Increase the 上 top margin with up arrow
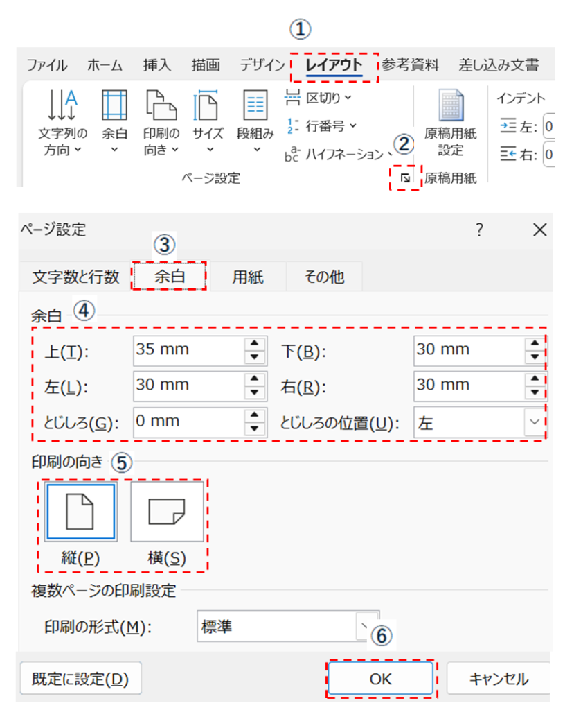This screenshot has width=565, height=710. click(255, 344)
